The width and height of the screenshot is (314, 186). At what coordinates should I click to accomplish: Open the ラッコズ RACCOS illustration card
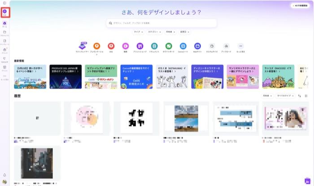point(278,76)
